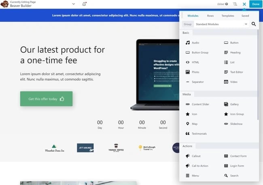
Task: Open module search magnifier
Action: click(254, 24)
